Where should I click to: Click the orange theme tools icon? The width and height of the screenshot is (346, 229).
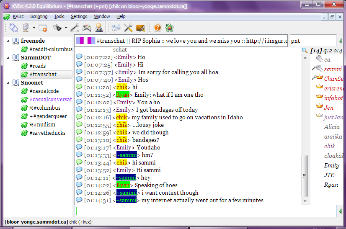140,28
